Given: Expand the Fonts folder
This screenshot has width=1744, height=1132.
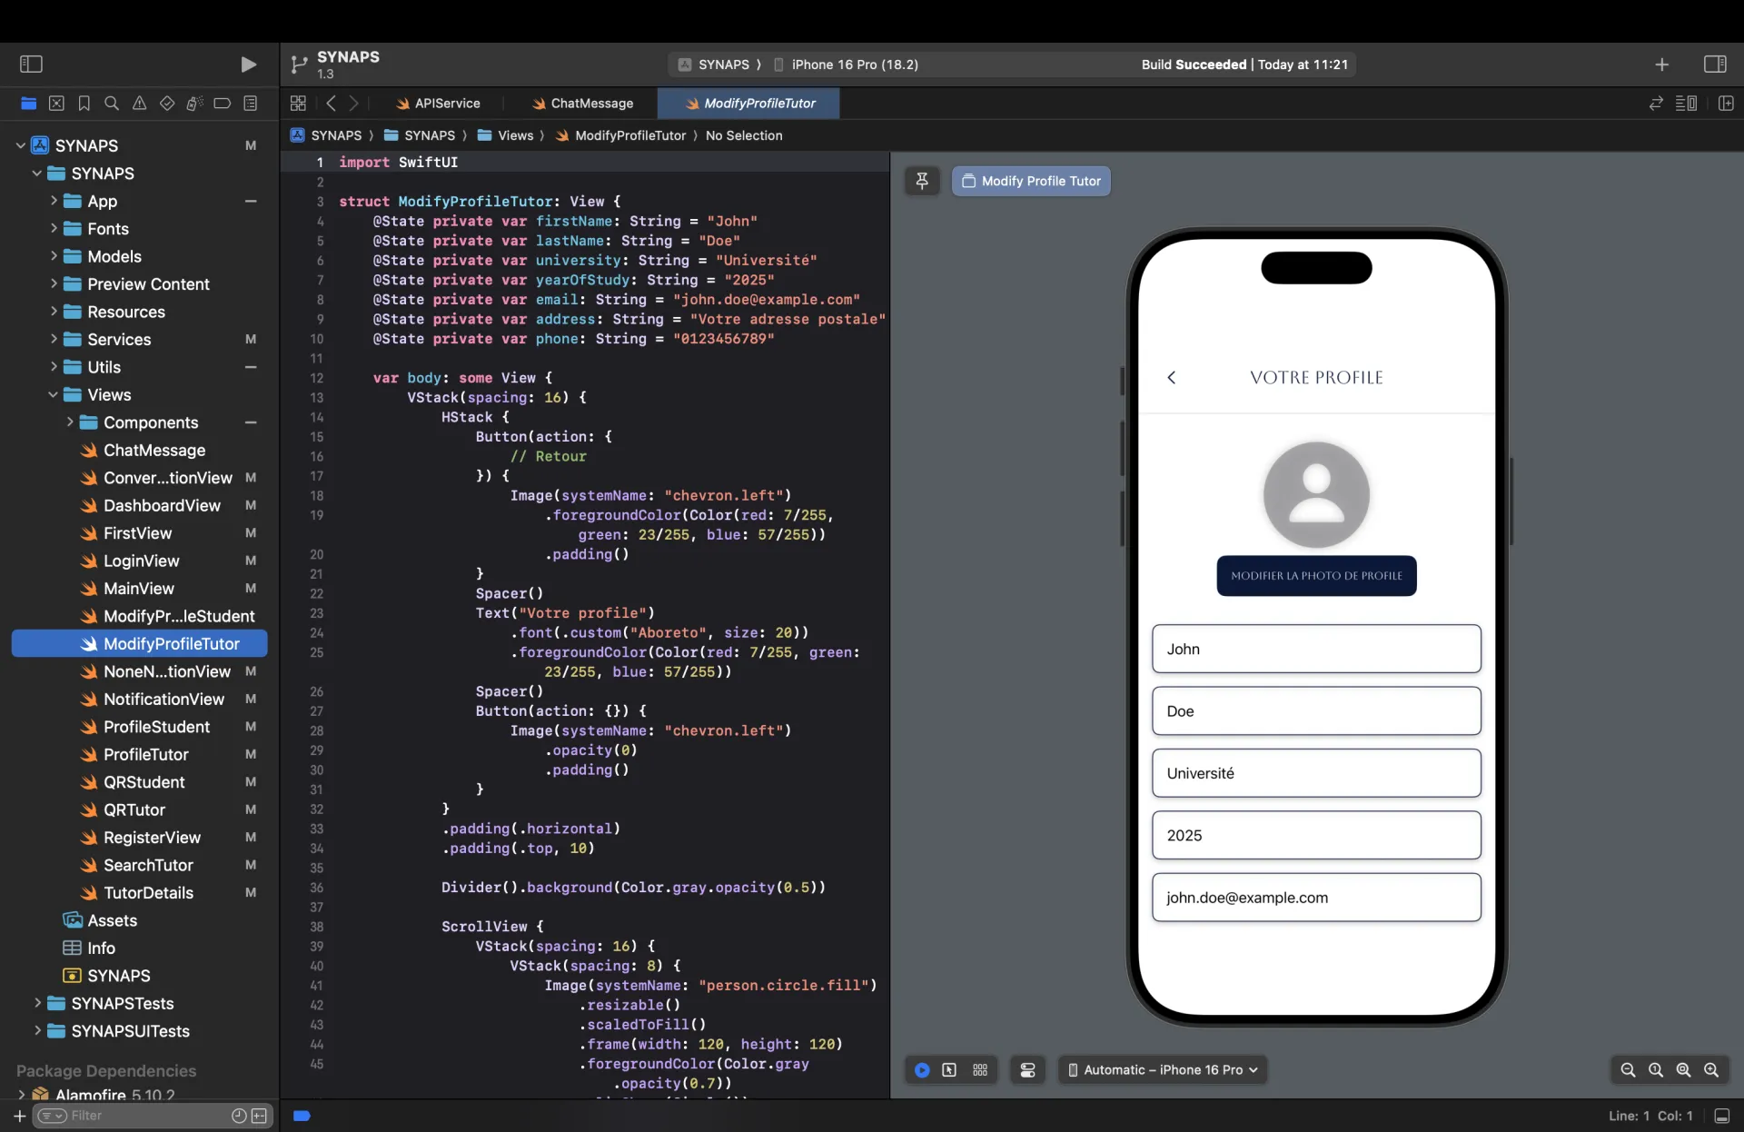Looking at the screenshot, I should pyautogui.click(x=54, y=228).
